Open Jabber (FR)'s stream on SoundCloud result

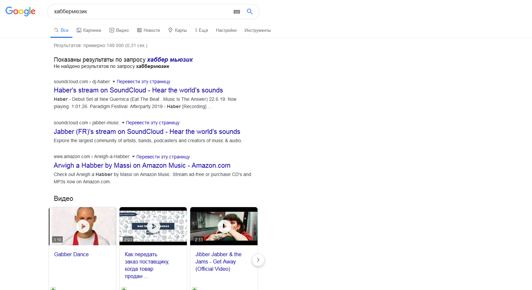147,132
